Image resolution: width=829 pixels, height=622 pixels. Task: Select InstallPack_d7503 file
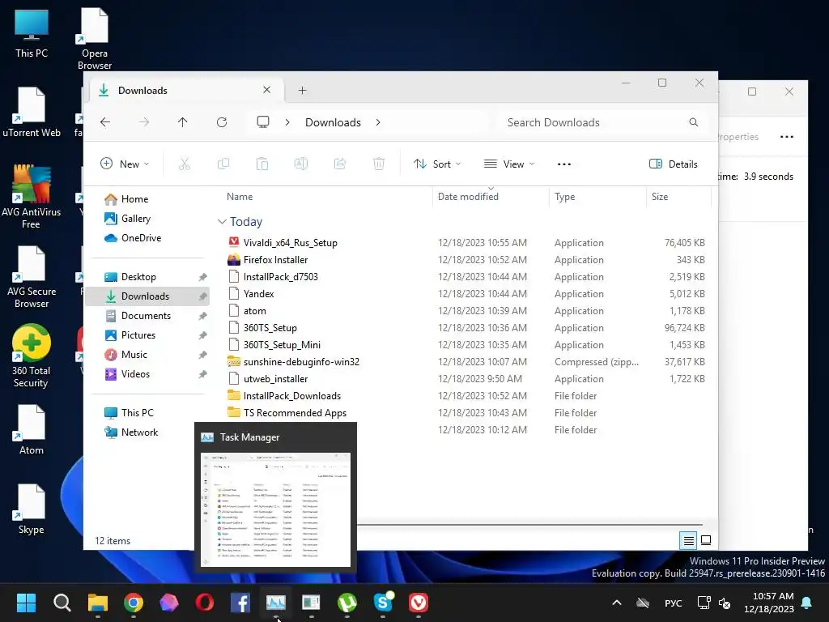point(281,277)
